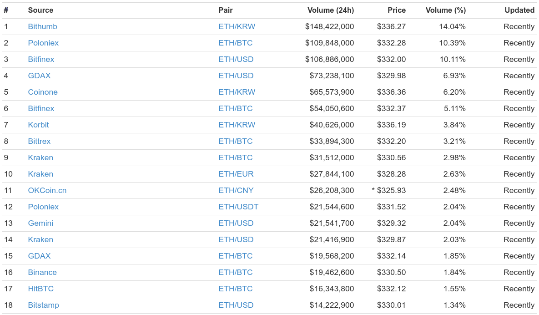Select Kraken ETH/EUR pair link
Screen dimensions: 539x315
pyautogui.click(x=236, y=174)
